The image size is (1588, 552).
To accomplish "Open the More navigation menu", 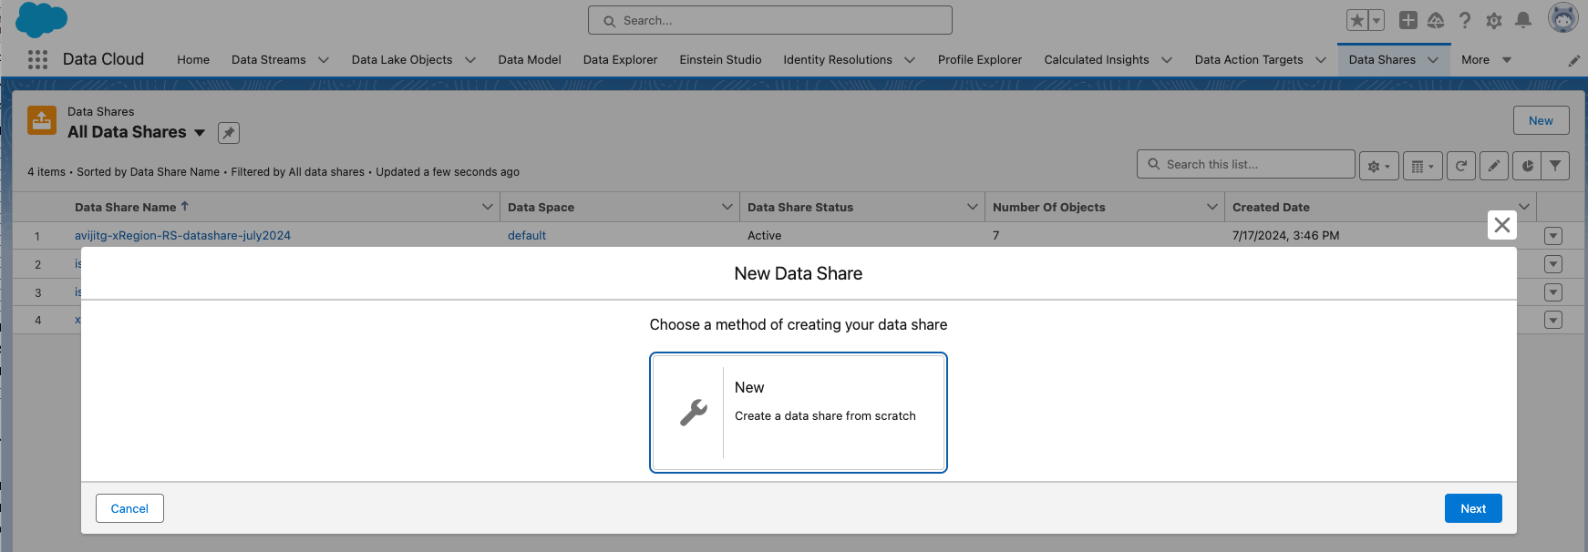I will pyautogui.click(x=1486, y=60).
